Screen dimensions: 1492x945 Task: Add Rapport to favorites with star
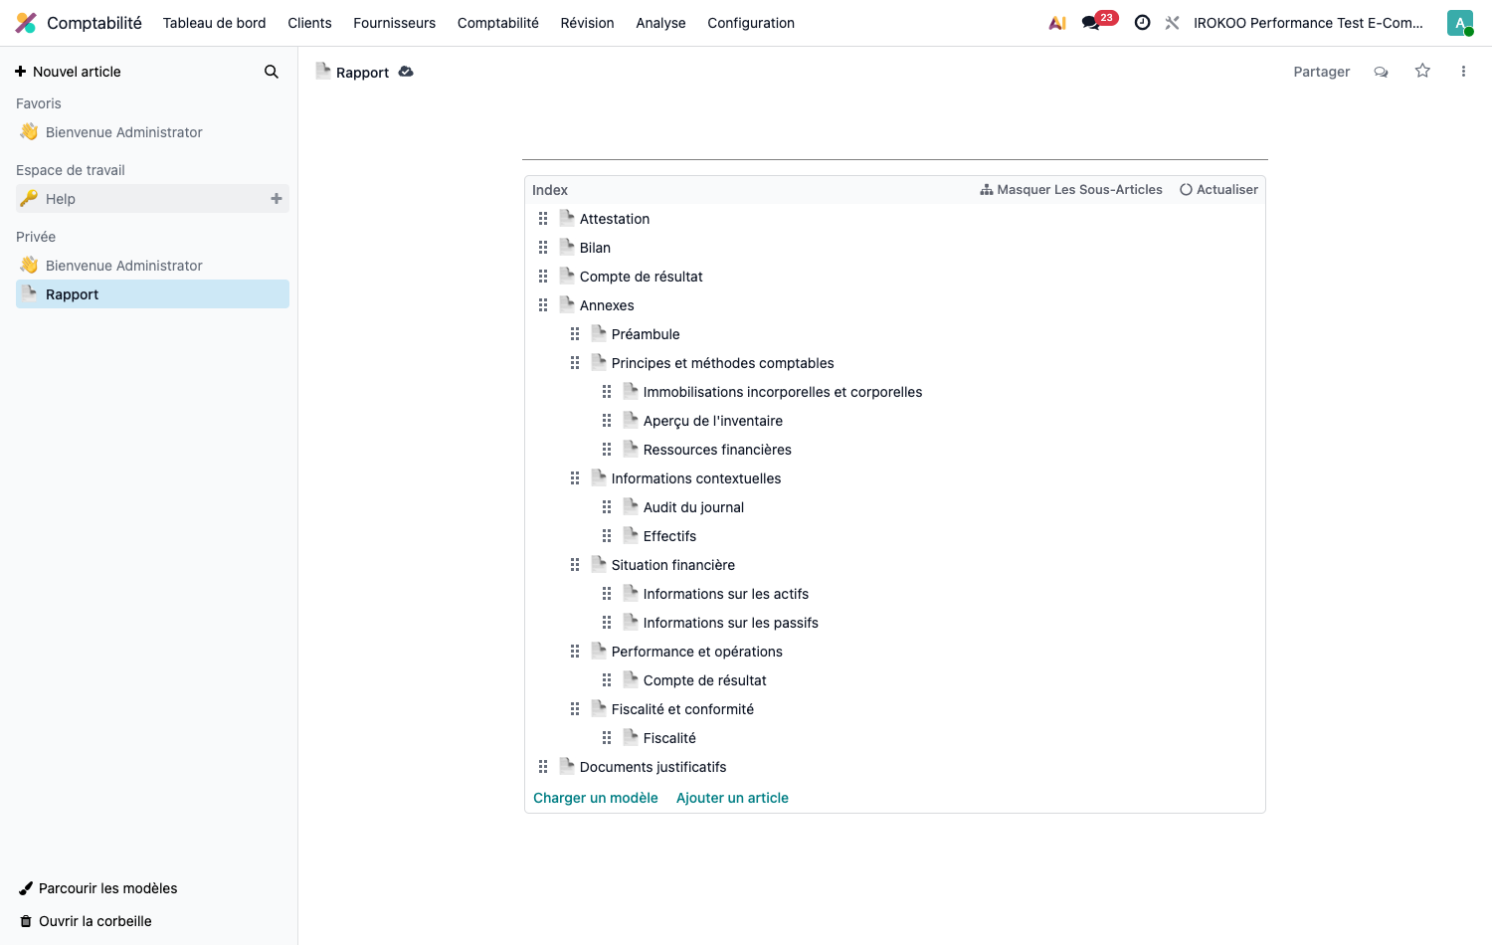click(1422, 71)
